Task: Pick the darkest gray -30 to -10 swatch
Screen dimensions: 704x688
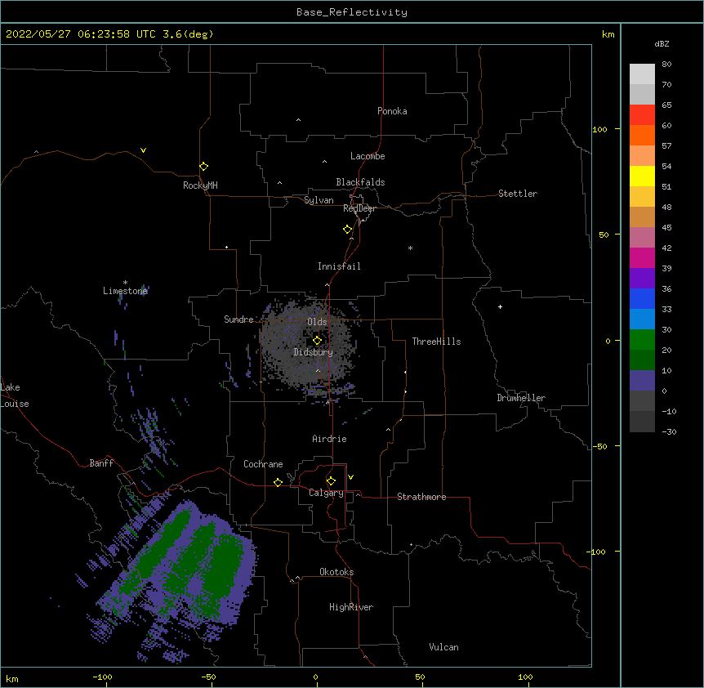Action: tap(642, 422)
